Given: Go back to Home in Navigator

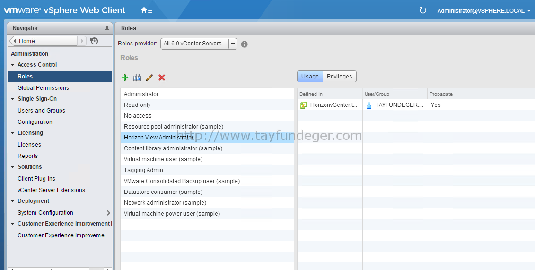Looking at the screenshot, I should pyautogui.click(x=44, y=41).
